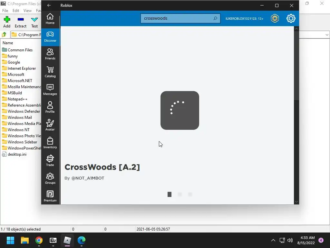
Task: Click the crosswoods search field
Action: (x=180, y=18)
